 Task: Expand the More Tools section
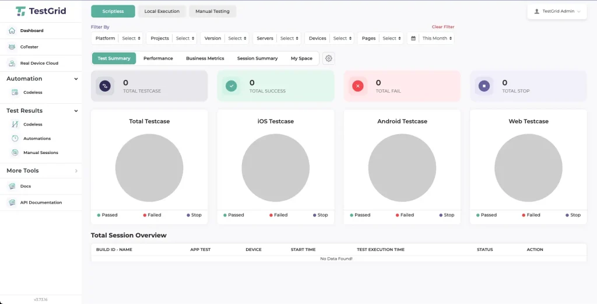click(x=76, y=170)
